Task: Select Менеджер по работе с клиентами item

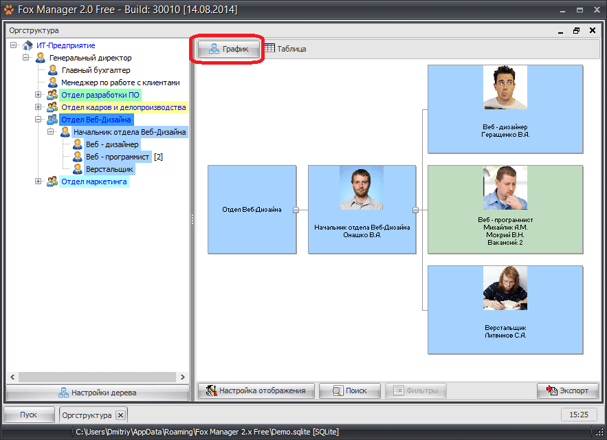Action: pos(120,82)
